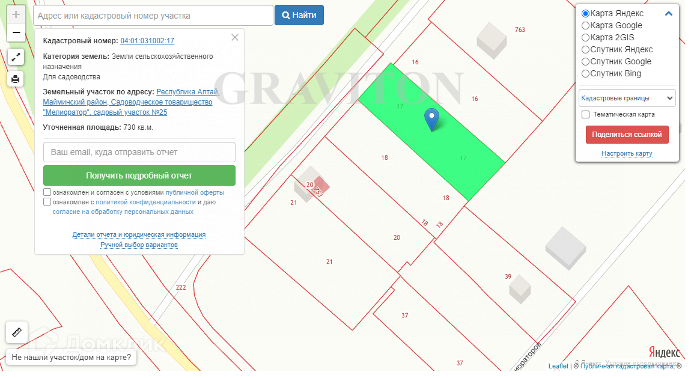
Task: Open Ручной выбор вариантов link
Action: 139,245
